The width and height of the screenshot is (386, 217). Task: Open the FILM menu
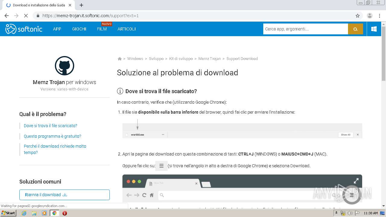[102, 29]
